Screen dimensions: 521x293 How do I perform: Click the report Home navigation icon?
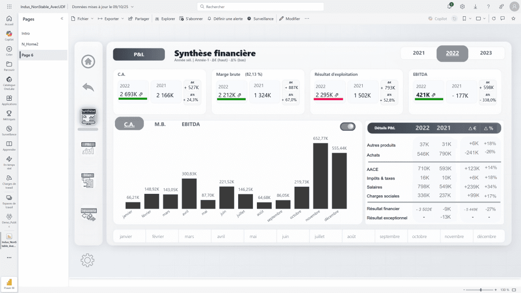point(88,62)
